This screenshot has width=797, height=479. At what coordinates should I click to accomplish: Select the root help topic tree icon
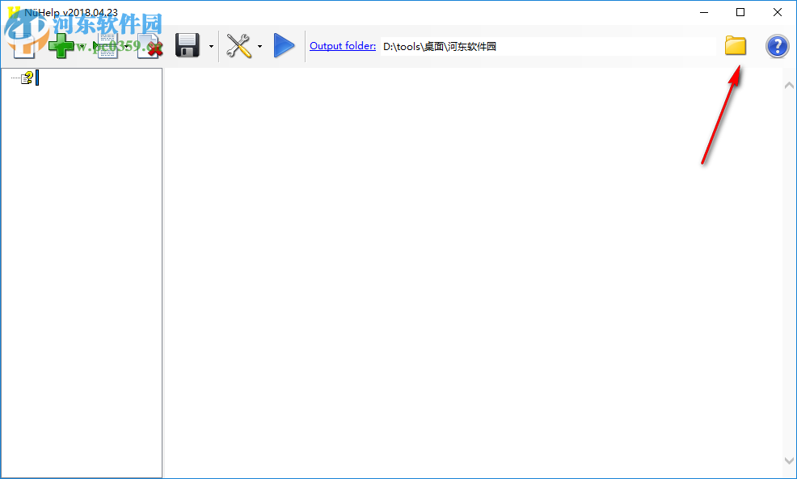tap(27, 78)
